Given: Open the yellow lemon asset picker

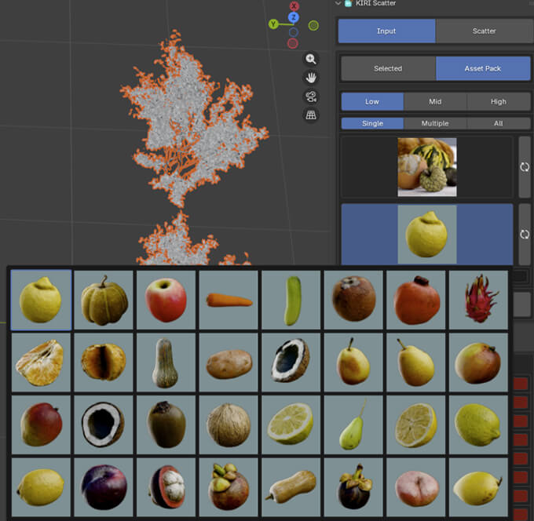Looking at the screenshot, I should pos(426,235).
